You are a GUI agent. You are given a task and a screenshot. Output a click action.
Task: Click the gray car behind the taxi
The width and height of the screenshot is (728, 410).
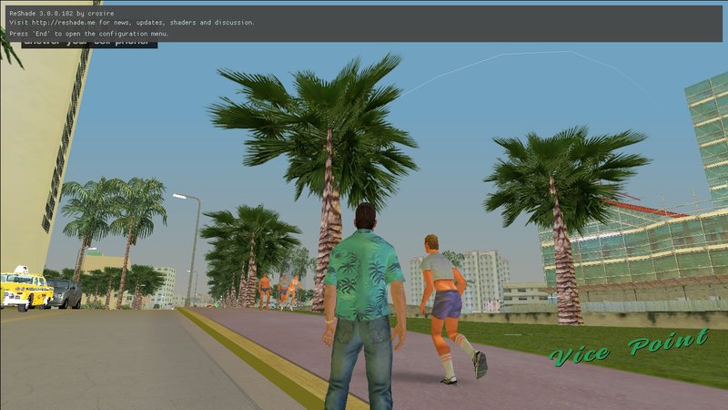[66, 293]
